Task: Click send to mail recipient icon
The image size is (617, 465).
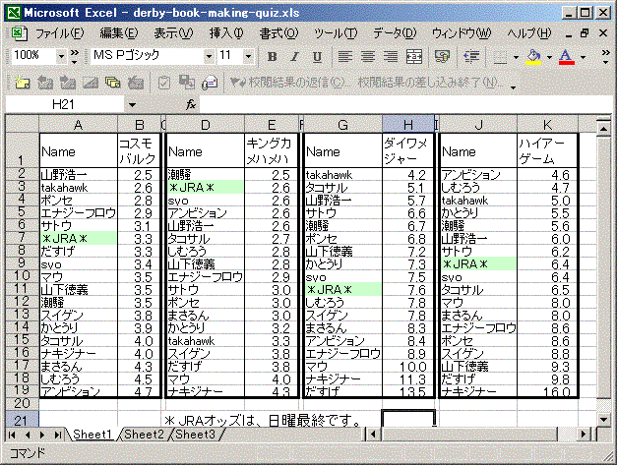Action: click(x=210, y=83)
